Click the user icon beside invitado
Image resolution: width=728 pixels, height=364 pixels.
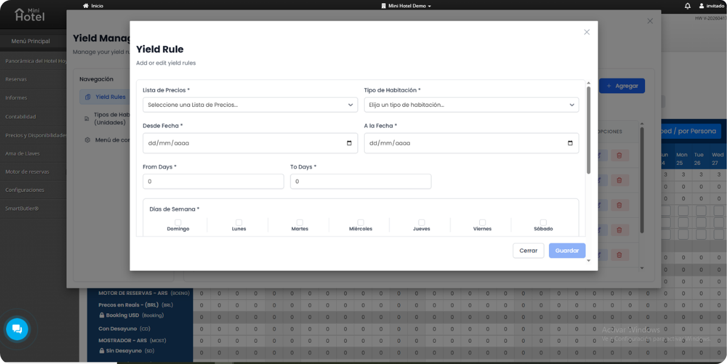point(702,5)
